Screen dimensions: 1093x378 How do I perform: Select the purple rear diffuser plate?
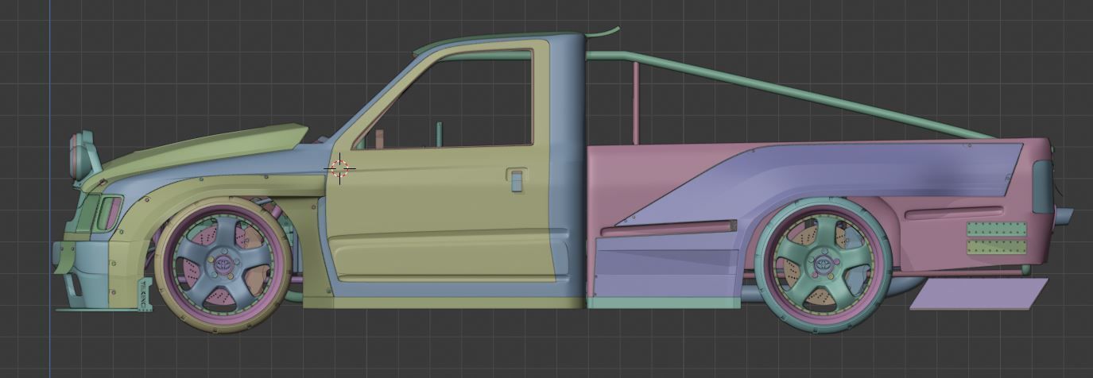point(979,292)
